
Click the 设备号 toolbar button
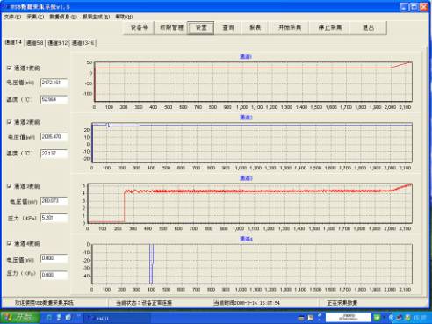tap(139, 28)
